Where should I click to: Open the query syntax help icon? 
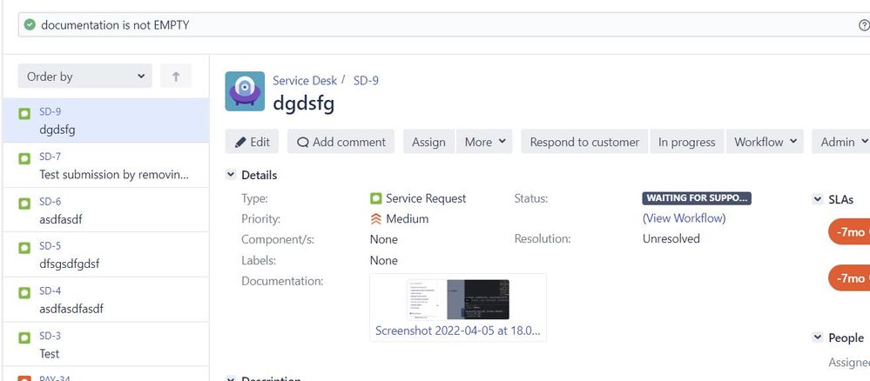(x=864, y=25)
